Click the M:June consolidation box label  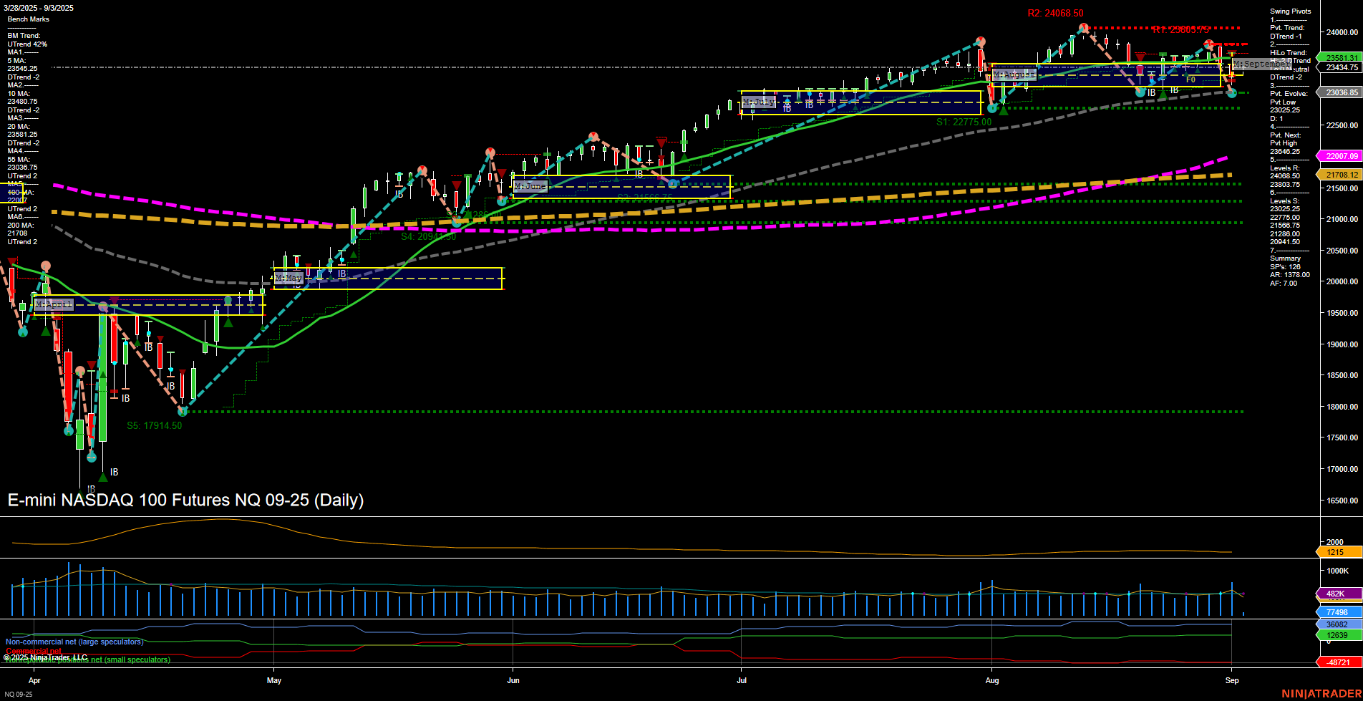coord(530,185)
